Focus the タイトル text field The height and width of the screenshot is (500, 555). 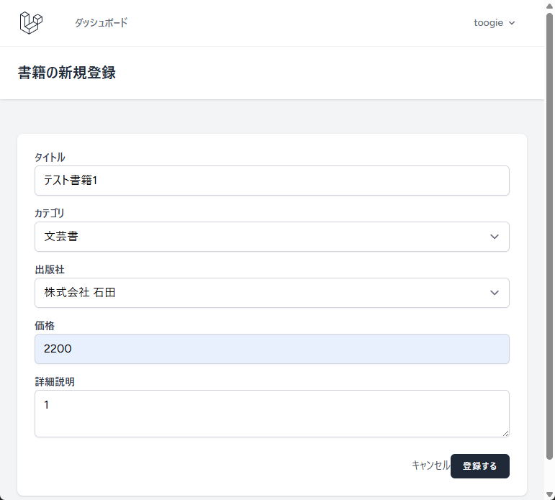[271, 181]
